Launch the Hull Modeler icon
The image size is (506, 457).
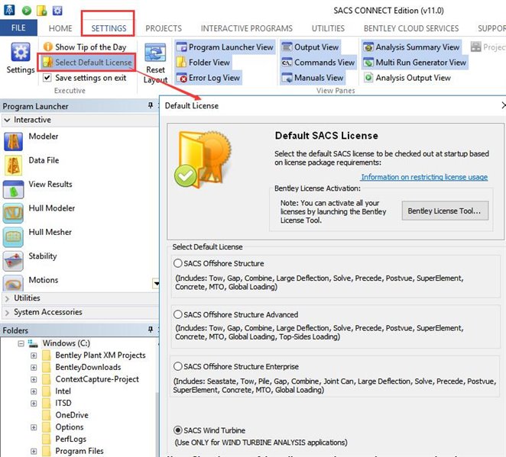point(13,213)
